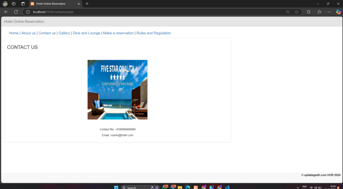Image resolution: width=343 pixels, height=189 pixels.
Task: Open Wi-Fi network settings in tray
Action: [x=311, y=187]
